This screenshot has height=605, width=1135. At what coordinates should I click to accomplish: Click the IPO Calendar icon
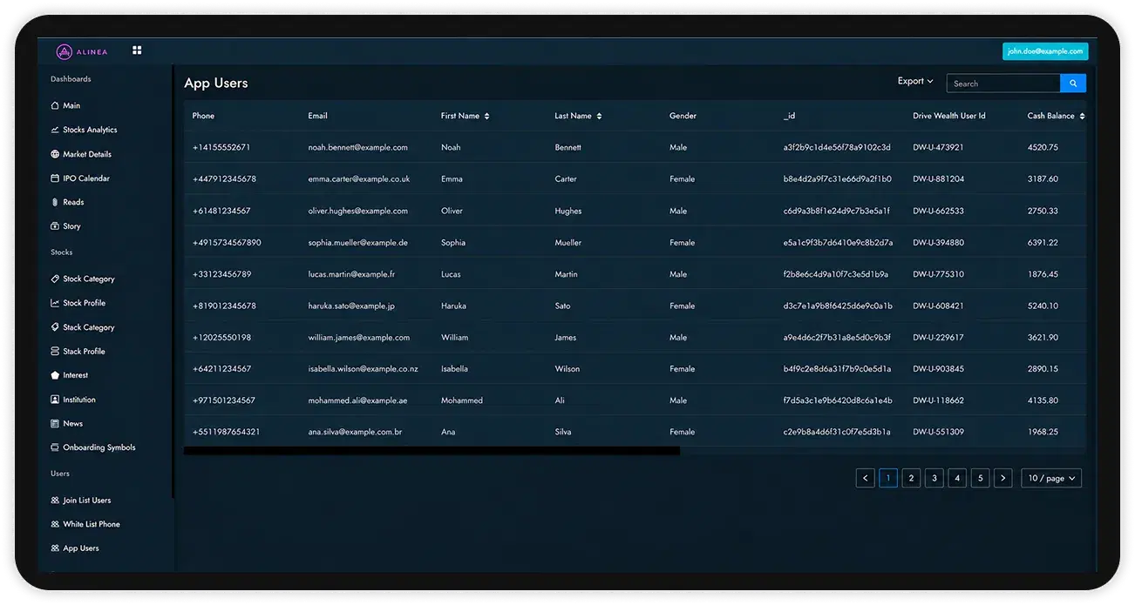pyautogui.click(x=55, y=178)
